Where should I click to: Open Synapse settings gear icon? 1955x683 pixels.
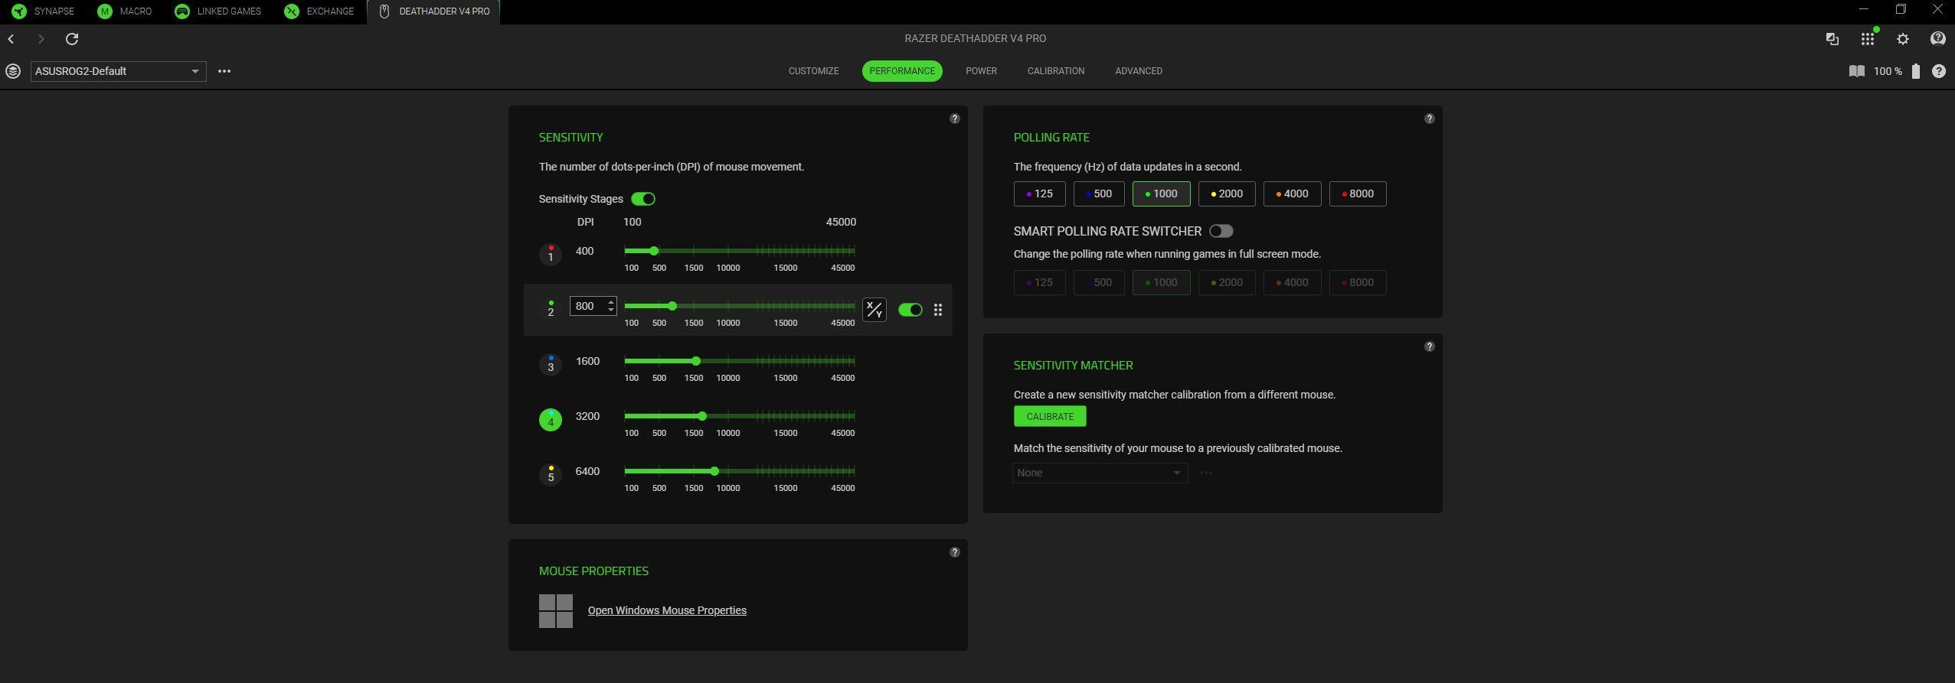click(1902, 39)
